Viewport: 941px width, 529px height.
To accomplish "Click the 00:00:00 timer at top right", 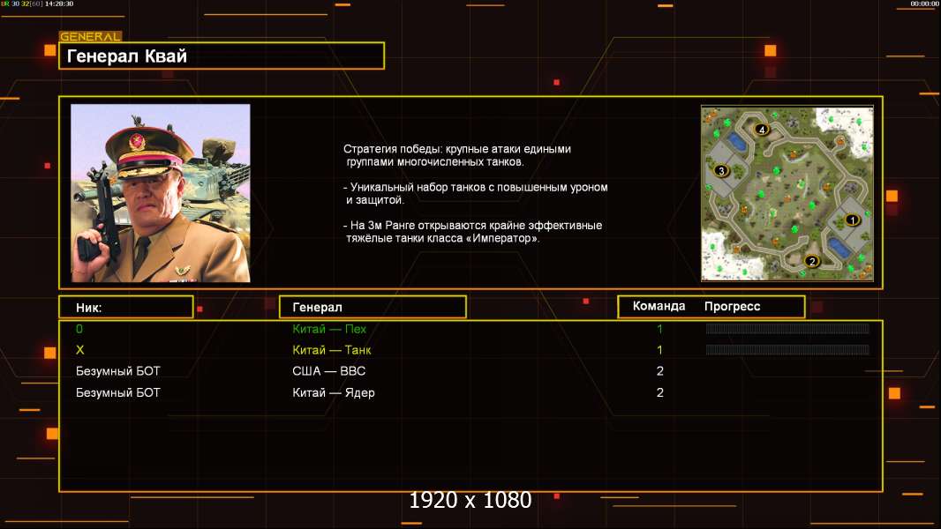I will (924, 4).
